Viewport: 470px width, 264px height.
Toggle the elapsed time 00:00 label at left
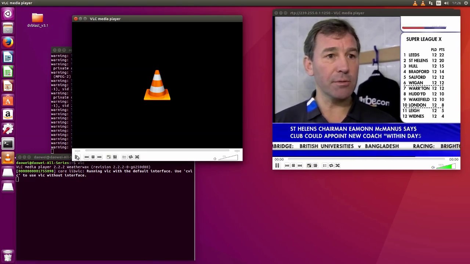click(x=279, y=159)
